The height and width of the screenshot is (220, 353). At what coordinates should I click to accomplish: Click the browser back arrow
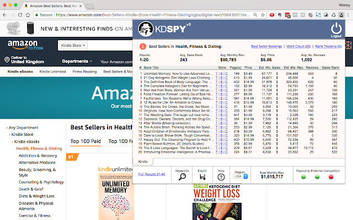[5, 15]
